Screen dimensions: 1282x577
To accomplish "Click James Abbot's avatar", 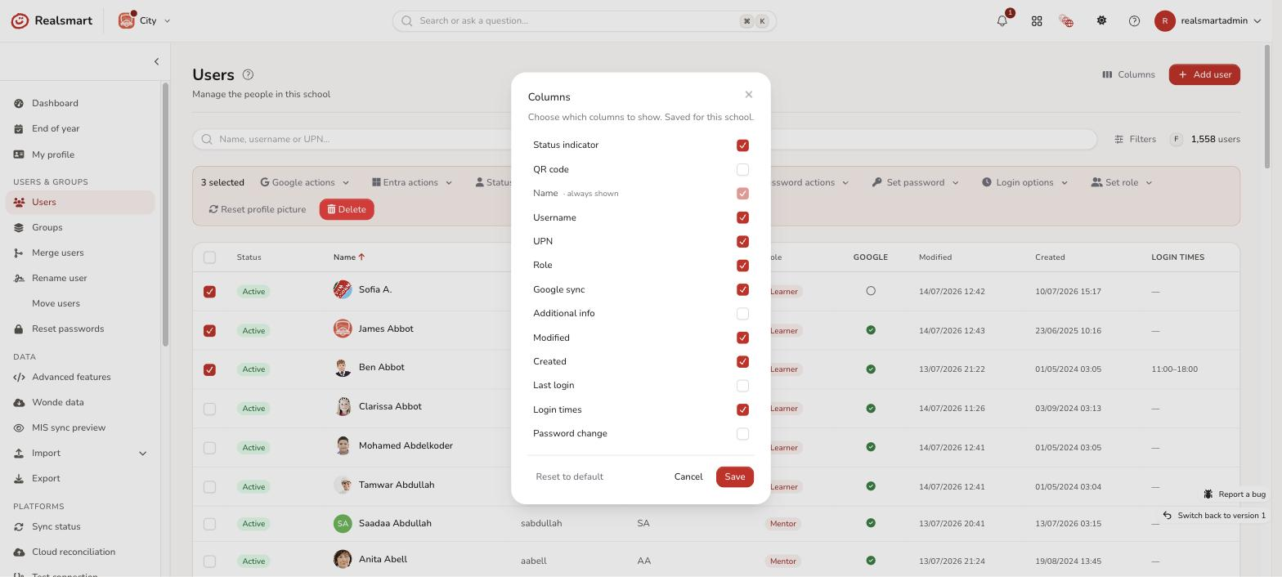I will (x=343, y=329).
